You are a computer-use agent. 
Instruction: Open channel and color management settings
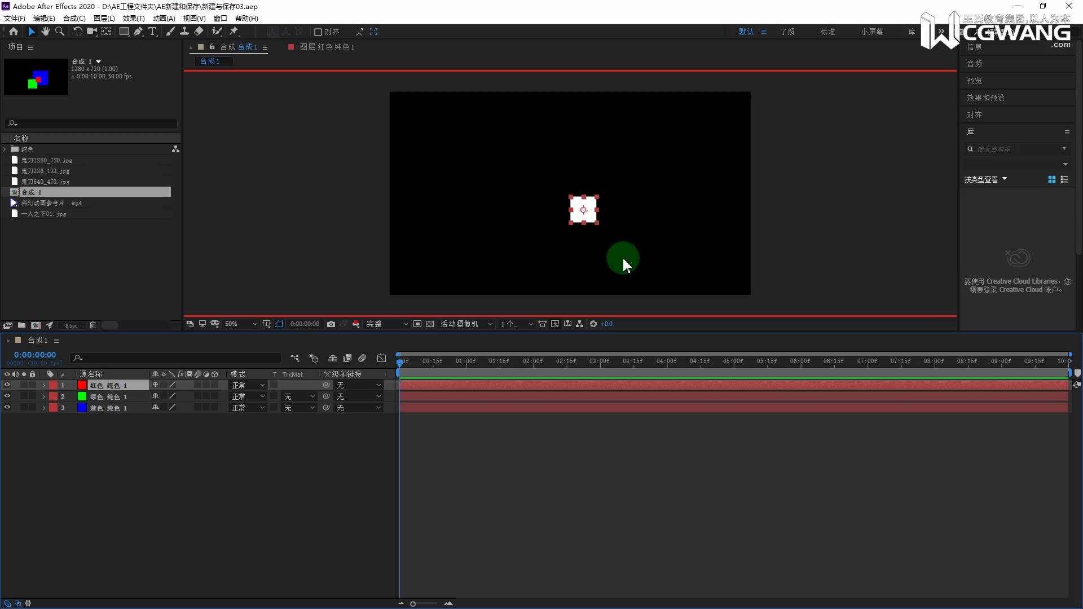pyautogui.click(x=356, y=324)
